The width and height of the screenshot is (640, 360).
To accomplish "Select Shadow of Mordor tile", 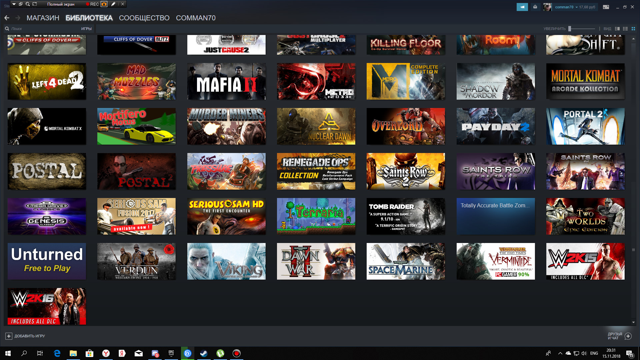I will [x=496, y=81].
